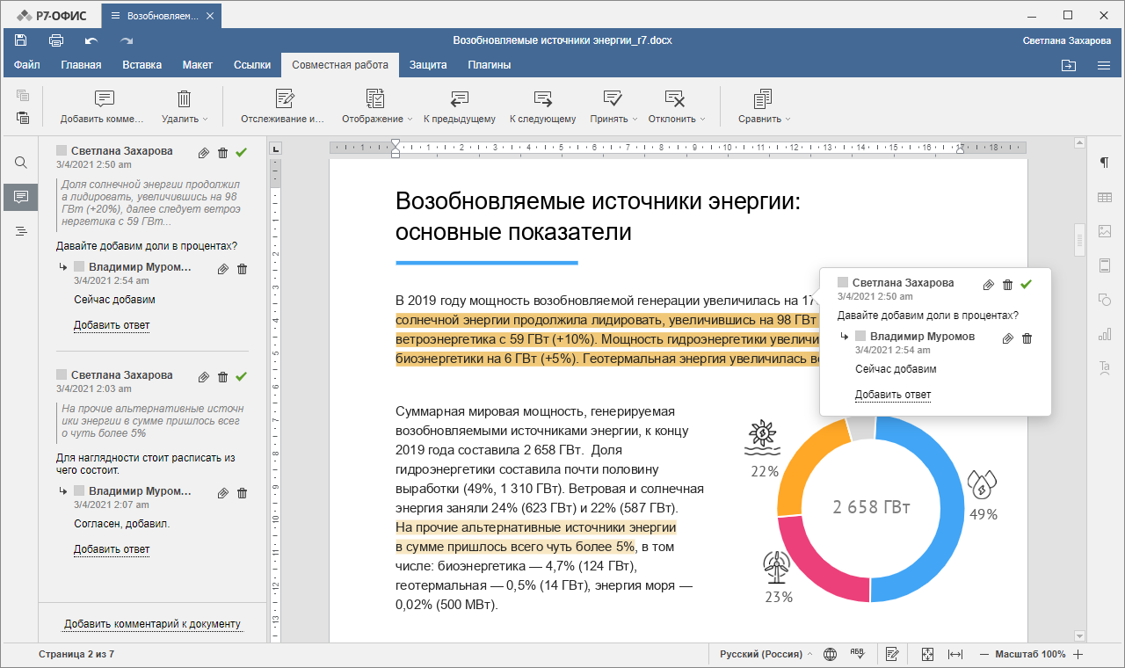Open header and footer settings in right sidebar
1125x668 pixels.
pyautogui.click(x=1105, y=265)
